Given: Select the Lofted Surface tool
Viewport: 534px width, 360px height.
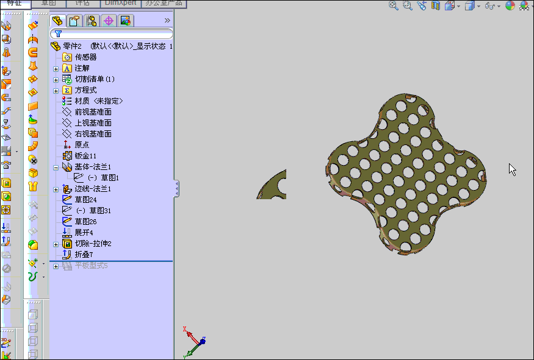Looking at the screenshot, I should tap(33, 66).
